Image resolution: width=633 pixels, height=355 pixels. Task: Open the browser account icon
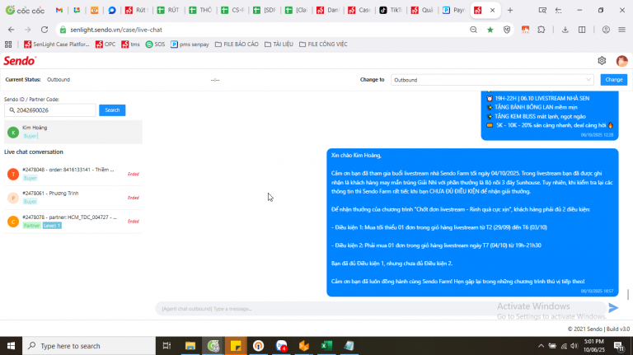tap(606, 30)
